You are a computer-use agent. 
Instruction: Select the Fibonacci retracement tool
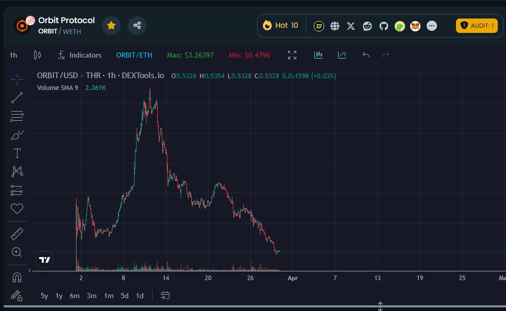17,116
